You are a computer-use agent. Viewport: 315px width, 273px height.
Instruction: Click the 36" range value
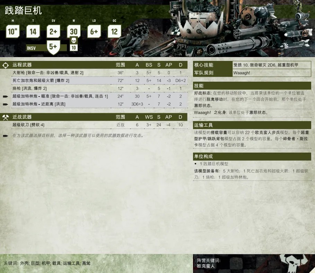point(121,73)
